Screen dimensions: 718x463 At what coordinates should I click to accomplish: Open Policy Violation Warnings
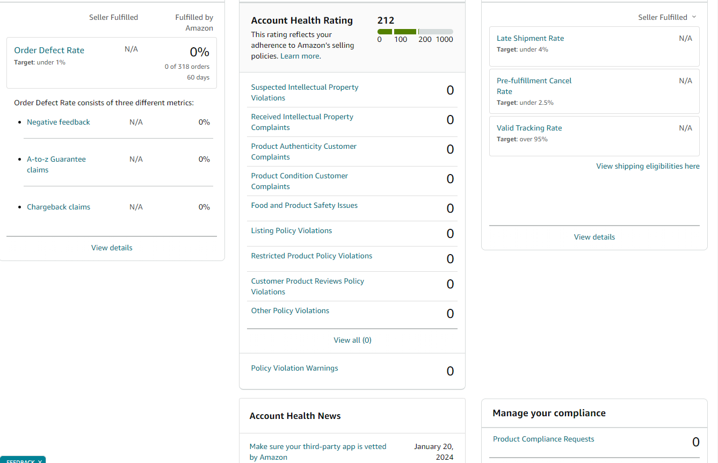pyautogui.click(x=294, y=368)
